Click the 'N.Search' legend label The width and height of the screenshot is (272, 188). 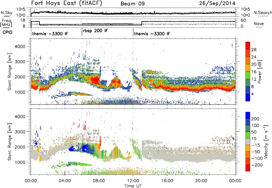pyautogui.click(x=262, y=13)
